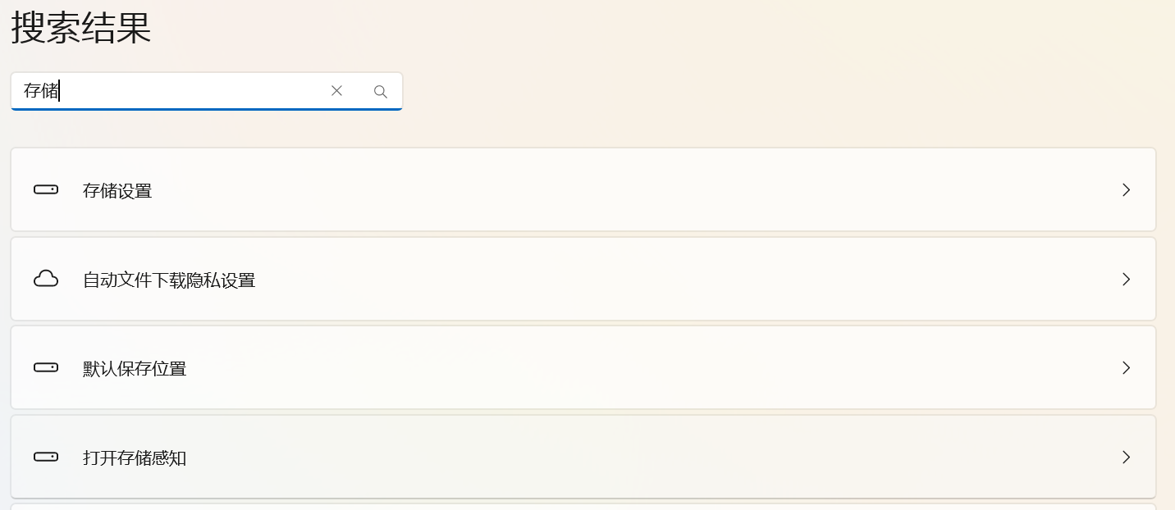Click the drive icon beside 默认保存位置
The image size is (1175, 510).
46,368
